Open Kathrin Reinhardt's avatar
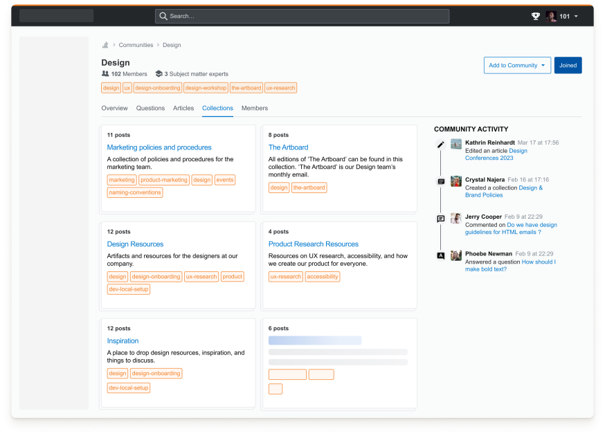605x436 pixels. pyautogui.click(x=456, y=144)
